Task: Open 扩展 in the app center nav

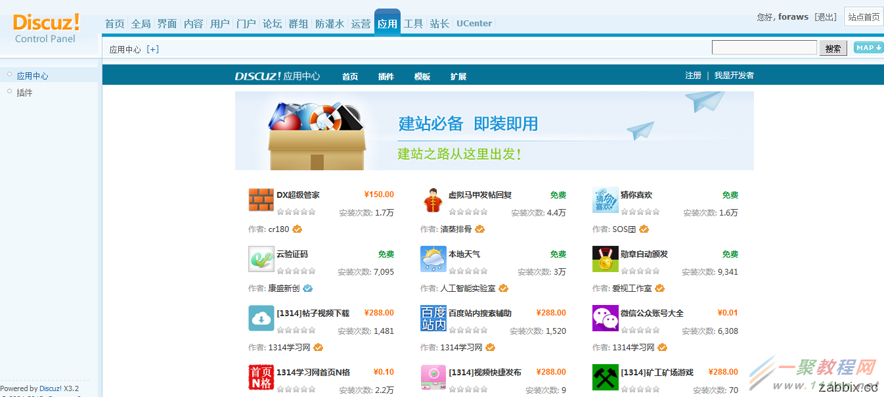Action: click(x=458, y=76)
